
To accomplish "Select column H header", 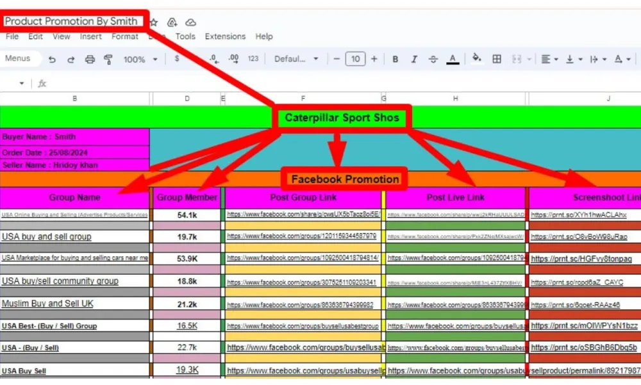I will click(x=455, y=99).
